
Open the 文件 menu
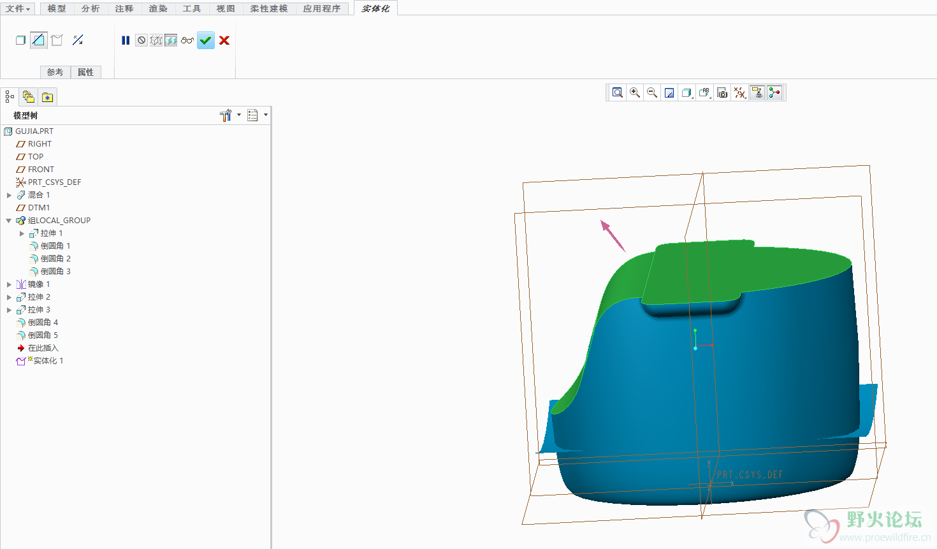(x=18, y=8)
